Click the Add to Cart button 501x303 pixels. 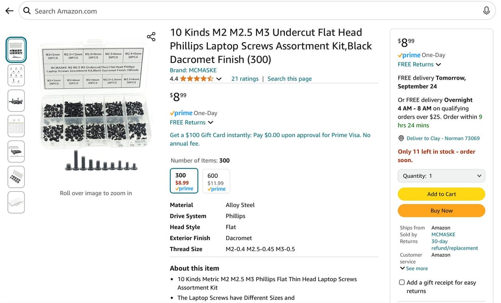pos(441,194)
